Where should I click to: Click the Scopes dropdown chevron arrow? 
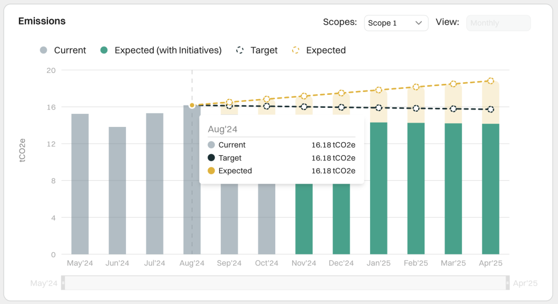tap(418, 23)
